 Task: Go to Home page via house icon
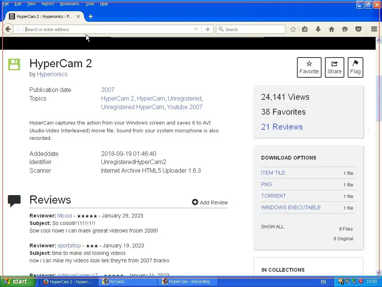(x=332, y=29)
